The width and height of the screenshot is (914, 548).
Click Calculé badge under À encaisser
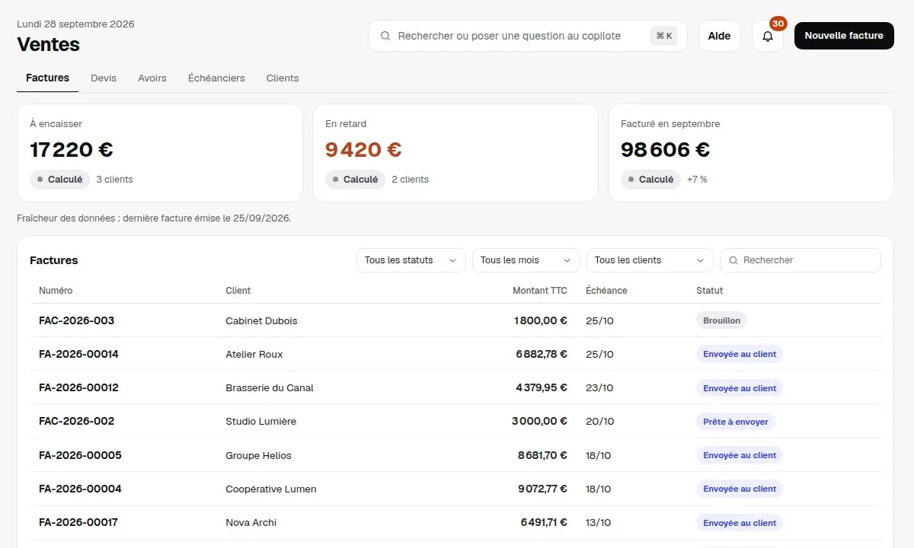click(59, 180)
